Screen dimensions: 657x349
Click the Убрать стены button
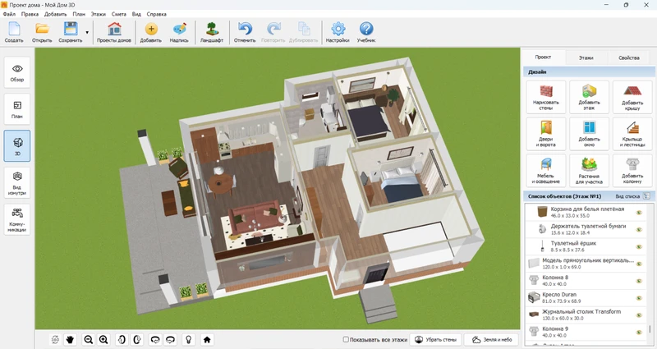[x=434, y=339]
